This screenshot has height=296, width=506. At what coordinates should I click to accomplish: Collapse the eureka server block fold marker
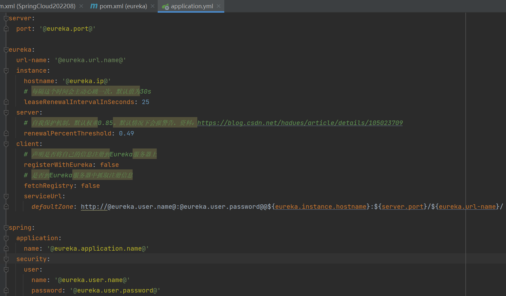6,113
